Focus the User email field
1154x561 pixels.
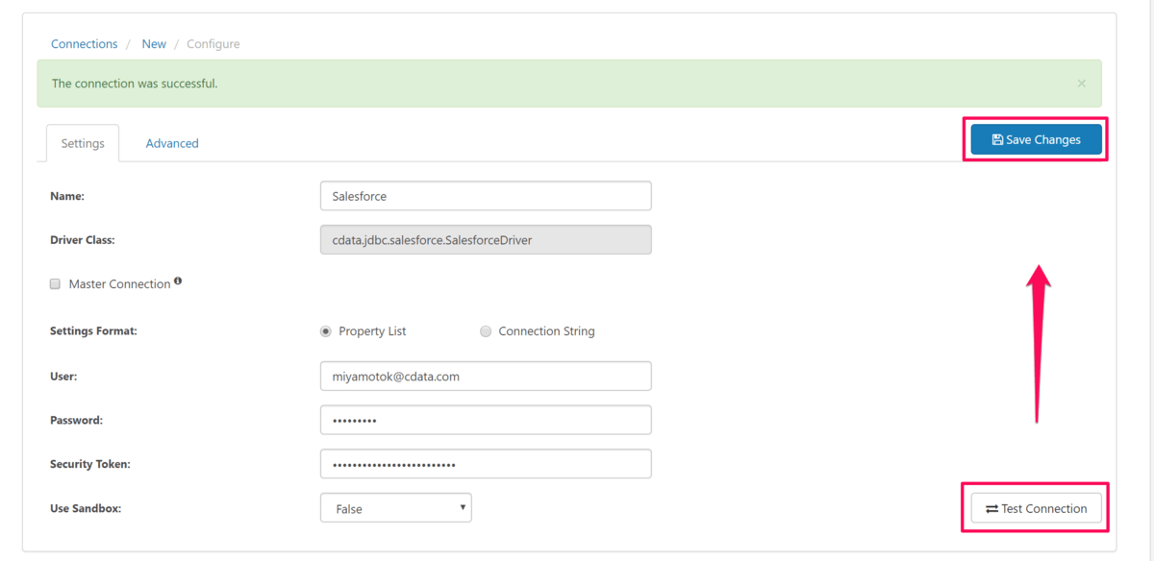(x=486, y=377)
